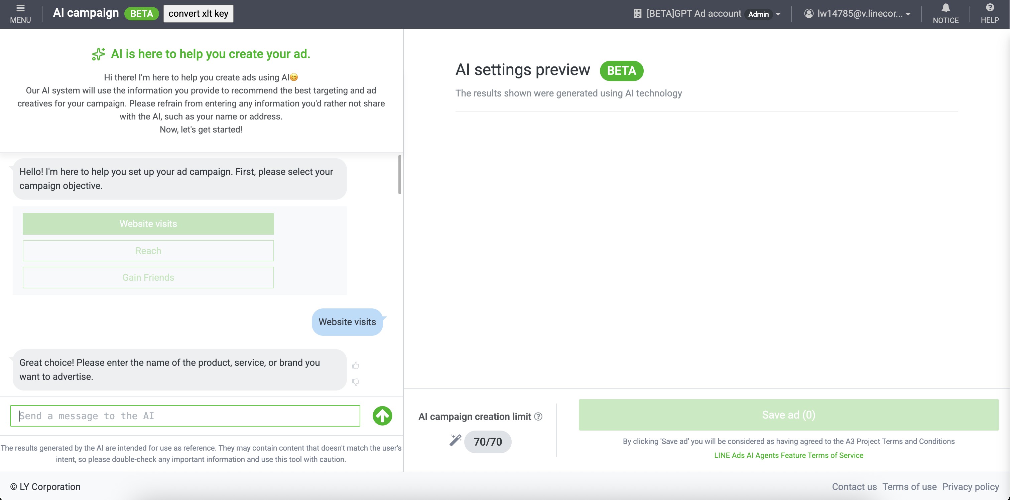This screenshot has height=500, width=1010.
Task: Open the Privacy policy footer link
Action: 971,487
